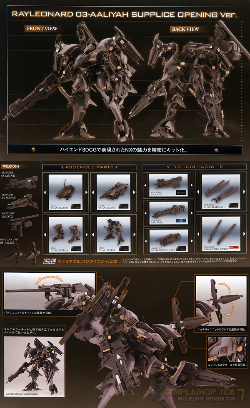Click right arrow of LEGS 03-AALIYAH/L panel

click(134, 234)
